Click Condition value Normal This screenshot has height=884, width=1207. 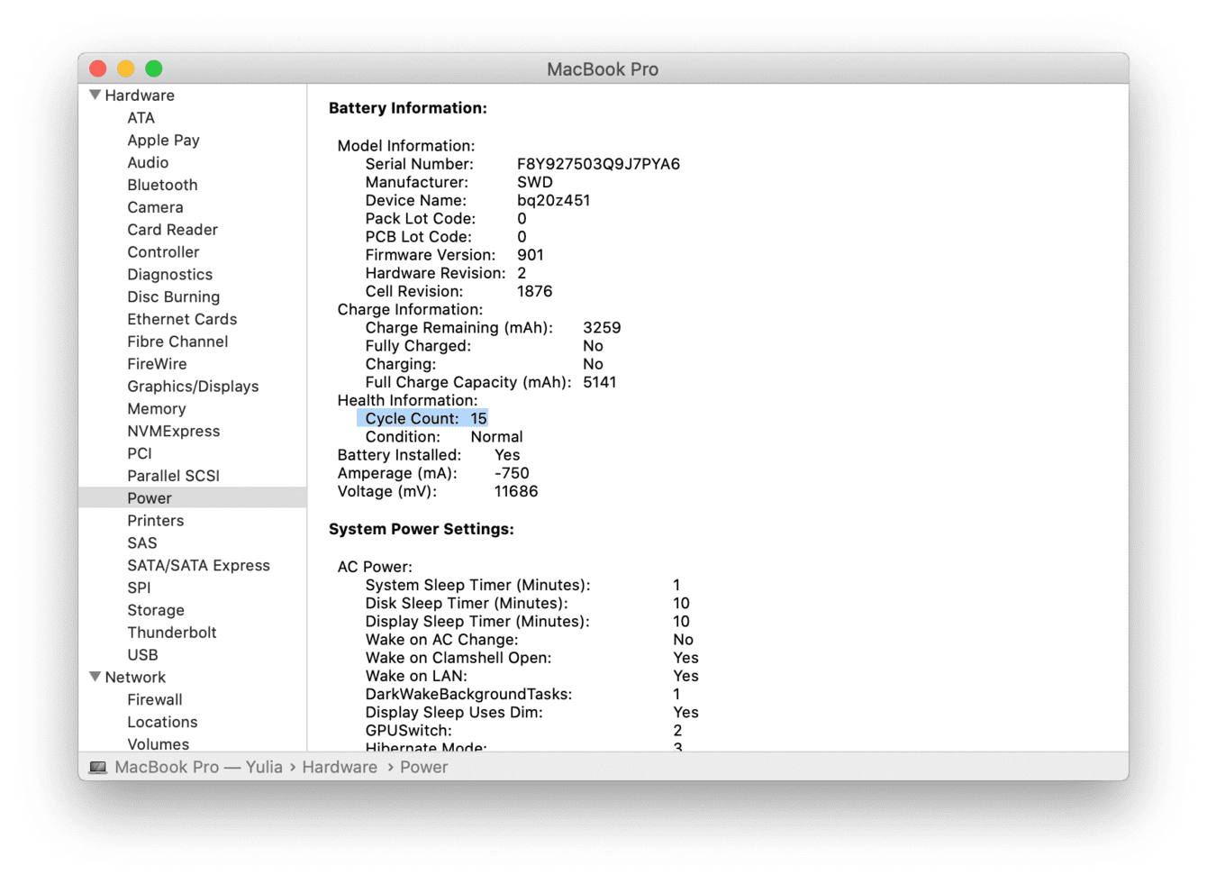pos(496,437)
